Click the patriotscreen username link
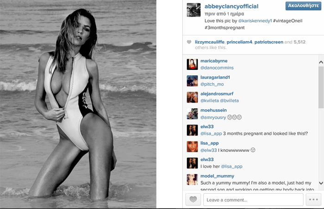 (x=268, y=42)
